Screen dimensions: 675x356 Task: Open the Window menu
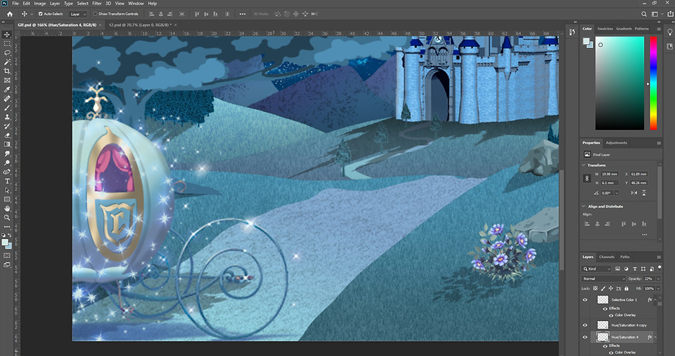[x=136, y=3]
